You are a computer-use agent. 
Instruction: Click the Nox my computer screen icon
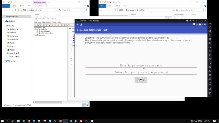click(x=210, y=39)
